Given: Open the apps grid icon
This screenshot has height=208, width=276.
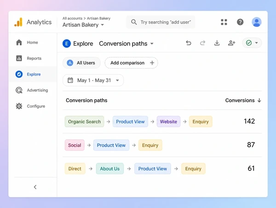Looking at the screenshot, I should (224, 22).
